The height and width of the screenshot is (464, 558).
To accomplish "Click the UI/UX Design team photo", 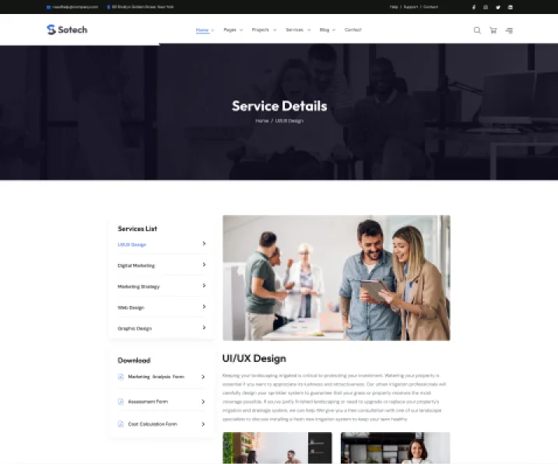I will pyautogui.click(x=336, y=278).
